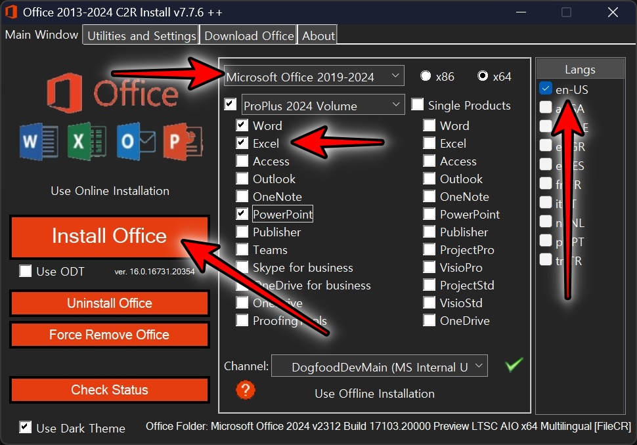This screenshot has width=637, height=445.
Task: Check the Proofing Tools option
Action: click(242, 320)
